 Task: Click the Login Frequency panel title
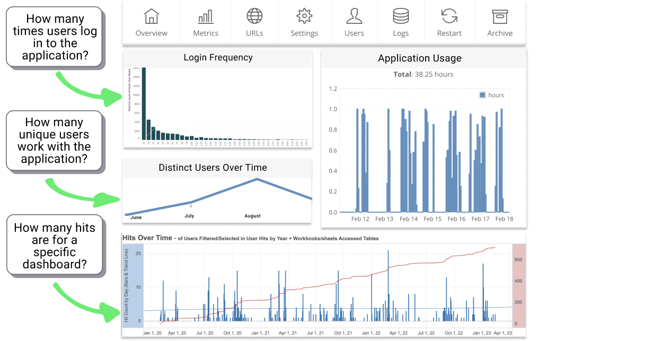pos(218,57)
